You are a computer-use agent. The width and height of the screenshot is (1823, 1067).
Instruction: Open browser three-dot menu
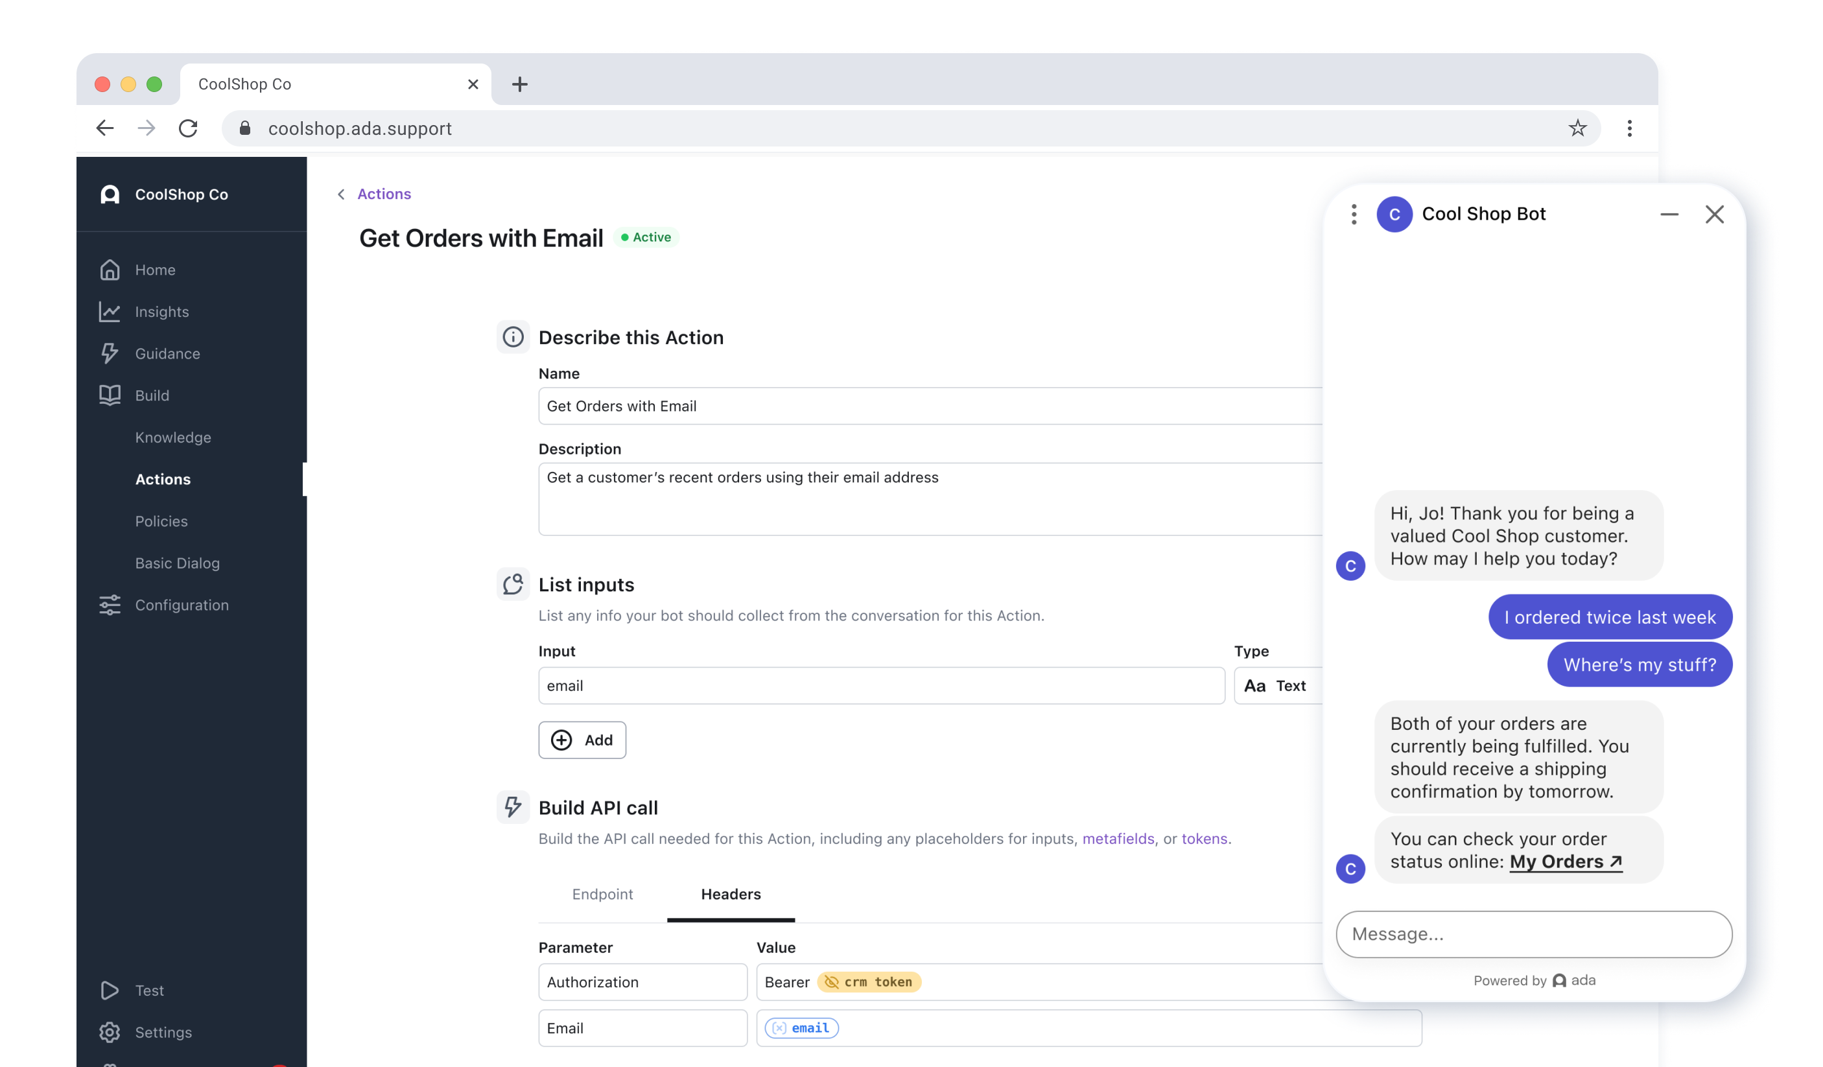(1629, 128)
